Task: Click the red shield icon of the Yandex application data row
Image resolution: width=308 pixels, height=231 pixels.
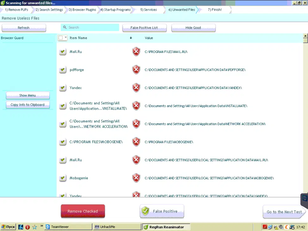Action: [136, 88]
